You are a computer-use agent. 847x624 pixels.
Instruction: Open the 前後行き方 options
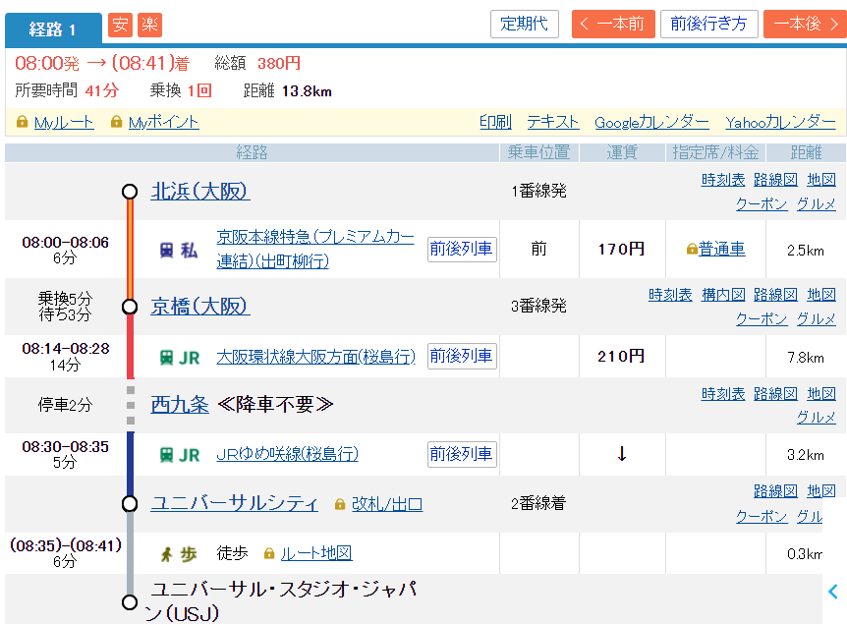708,25
